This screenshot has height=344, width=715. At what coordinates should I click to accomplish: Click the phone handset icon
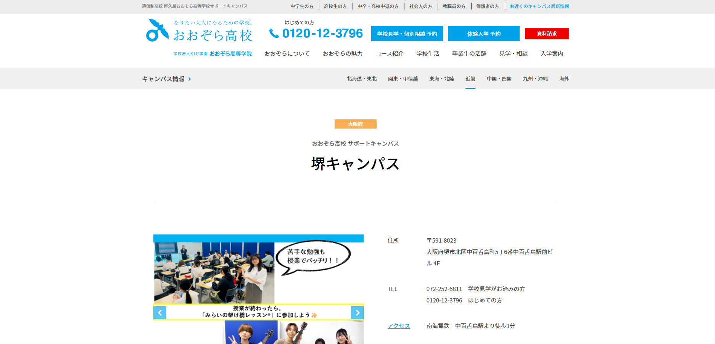pos(274,34)
